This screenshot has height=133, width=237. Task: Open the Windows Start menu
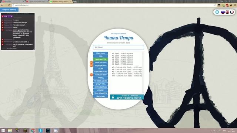tap(3, 130)
